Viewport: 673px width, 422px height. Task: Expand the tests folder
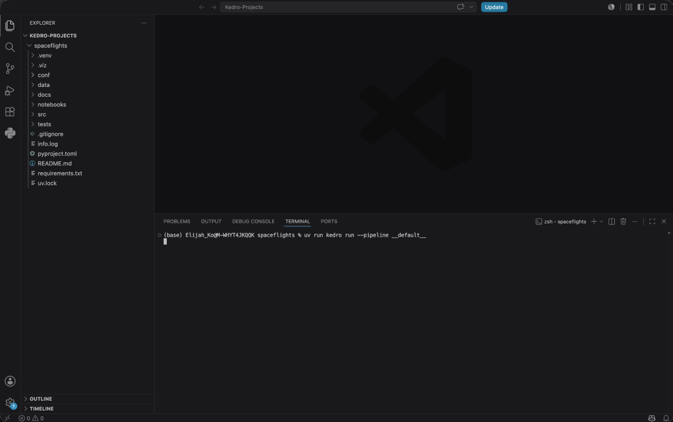[x=87, y=124]
